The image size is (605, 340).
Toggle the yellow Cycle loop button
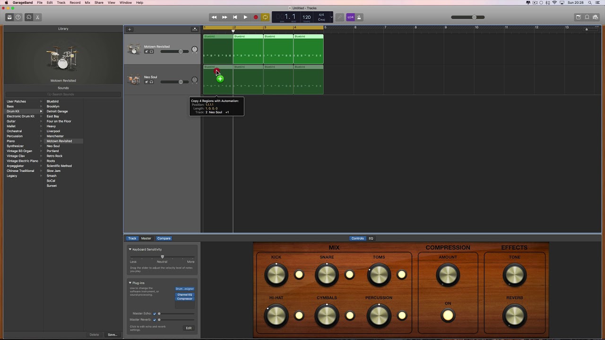265,17
